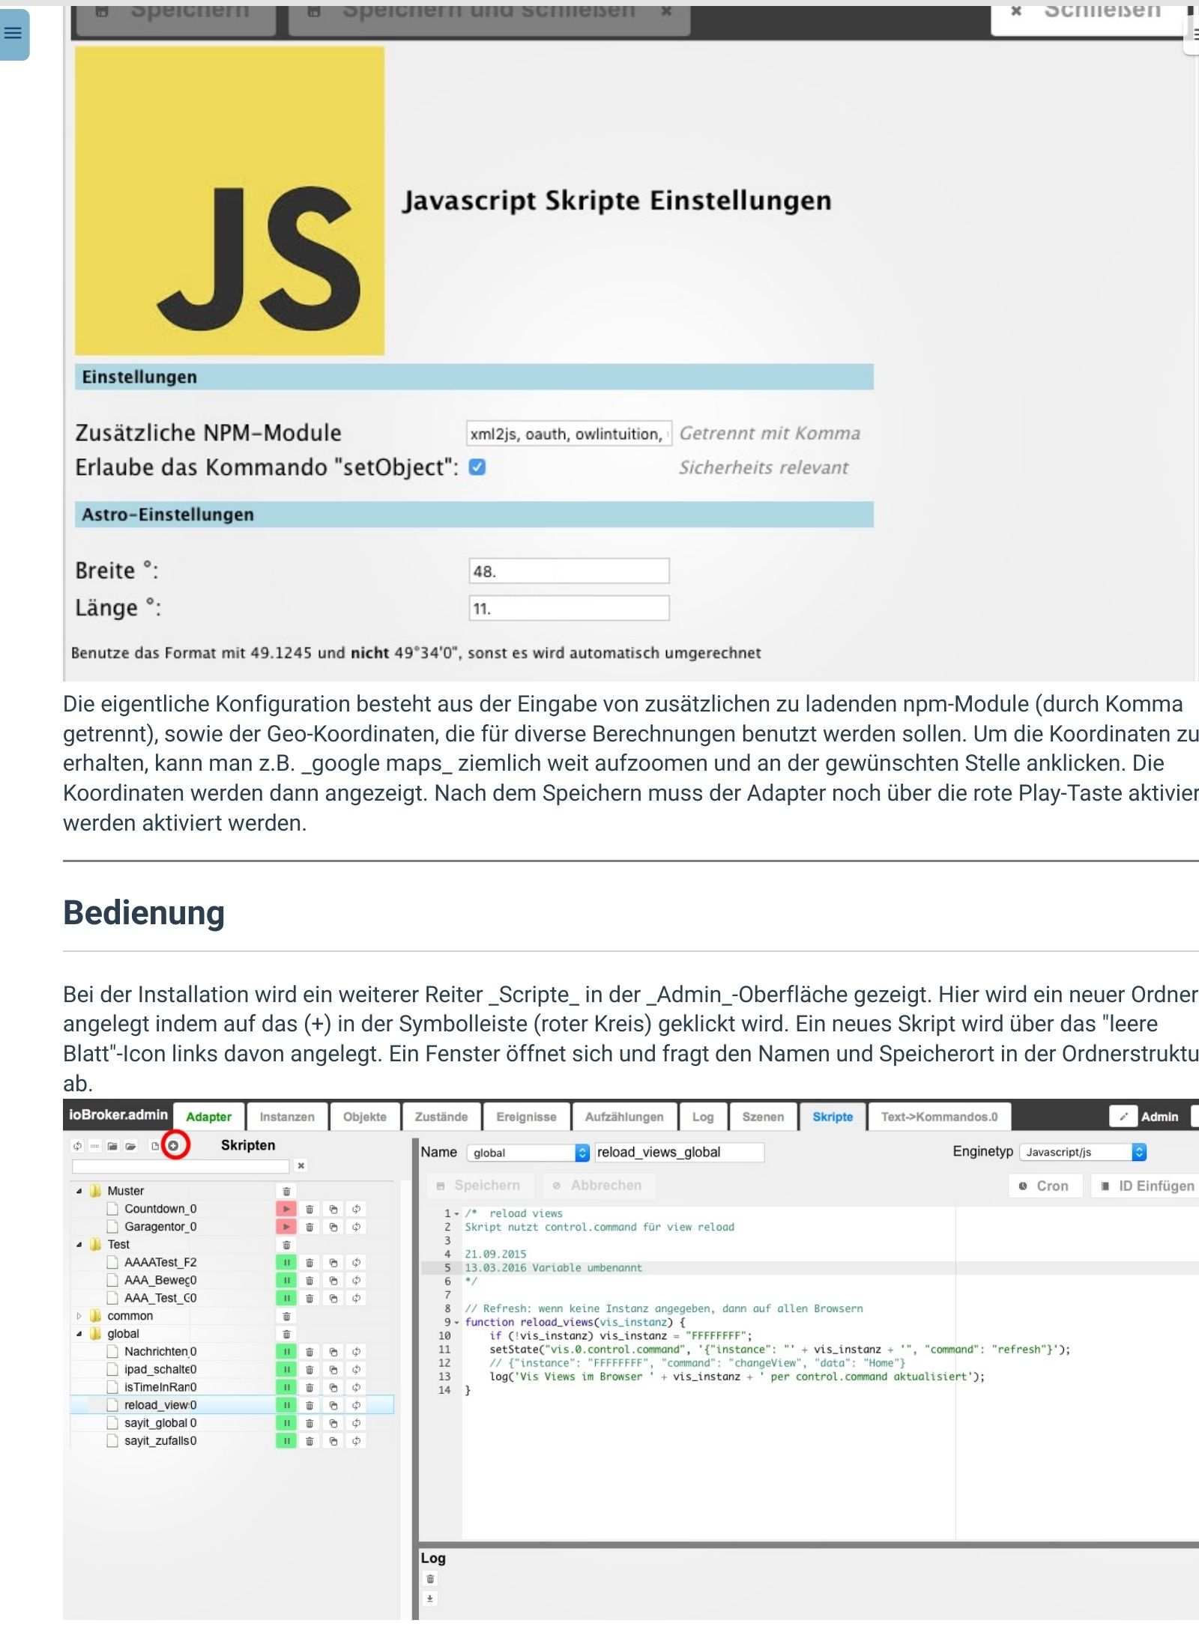Fold the comment block at line 1
The image size is (1199, 1647).
coord(457,1214)
